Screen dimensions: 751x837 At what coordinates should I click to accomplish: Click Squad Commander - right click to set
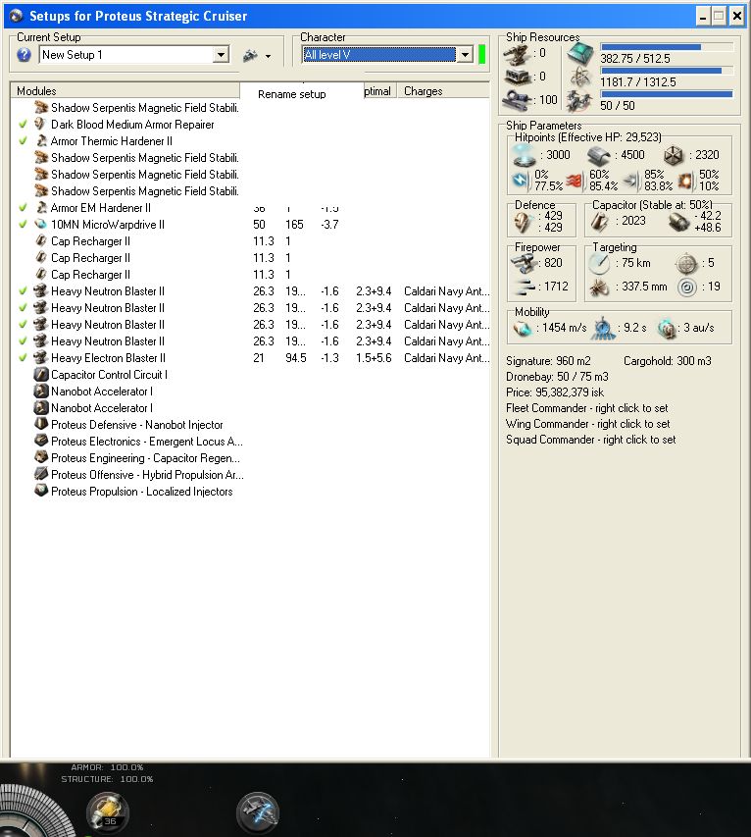point(590,440)
